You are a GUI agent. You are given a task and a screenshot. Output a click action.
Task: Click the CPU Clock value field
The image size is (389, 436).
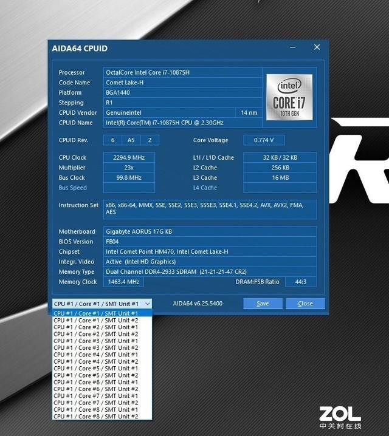(129, 158)
